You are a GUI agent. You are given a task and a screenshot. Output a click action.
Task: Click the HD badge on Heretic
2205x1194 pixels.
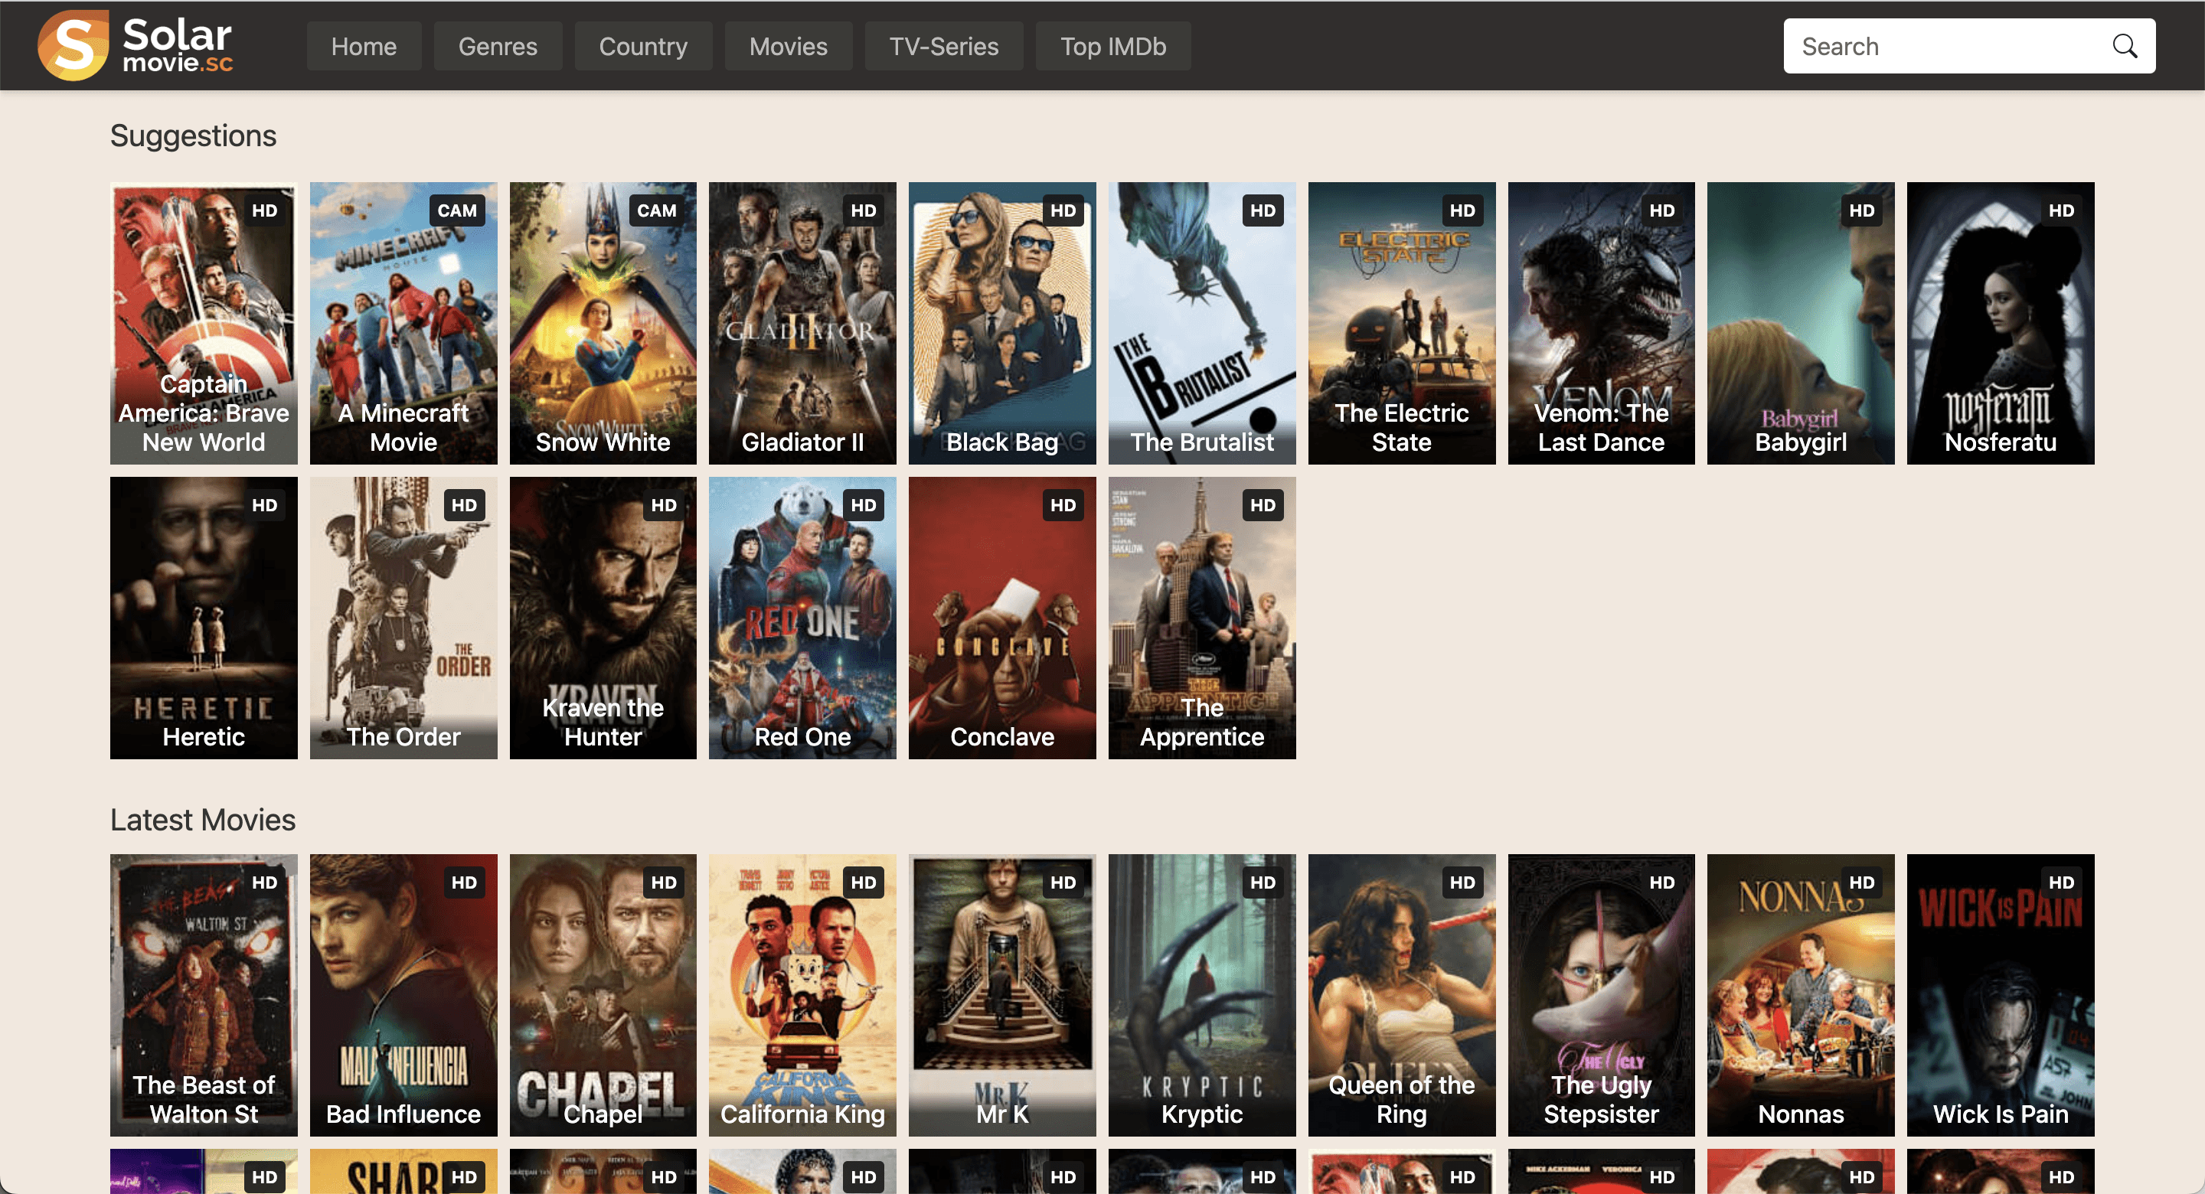(x=264, y=505)
